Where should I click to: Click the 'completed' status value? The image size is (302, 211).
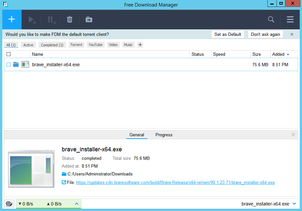(92, 158)
